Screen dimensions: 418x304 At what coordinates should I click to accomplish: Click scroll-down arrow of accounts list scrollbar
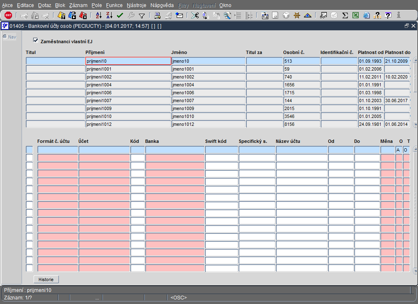[416, 271]
